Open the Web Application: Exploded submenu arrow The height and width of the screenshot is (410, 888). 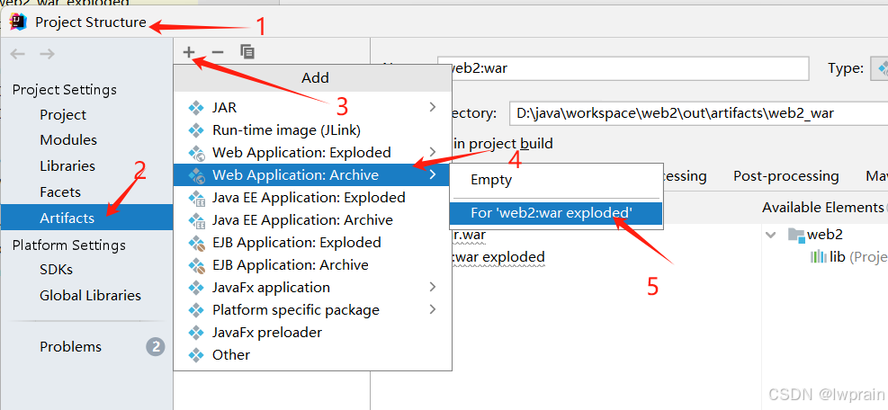point(433,152)
